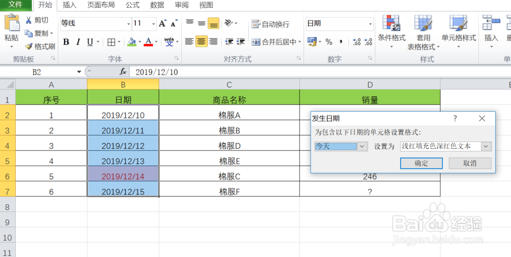
Task: Click 自动换行 wrap text
Action: point(270,24)
